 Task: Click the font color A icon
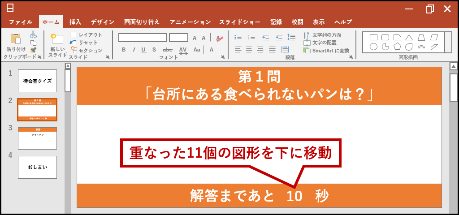pos(212,50)
